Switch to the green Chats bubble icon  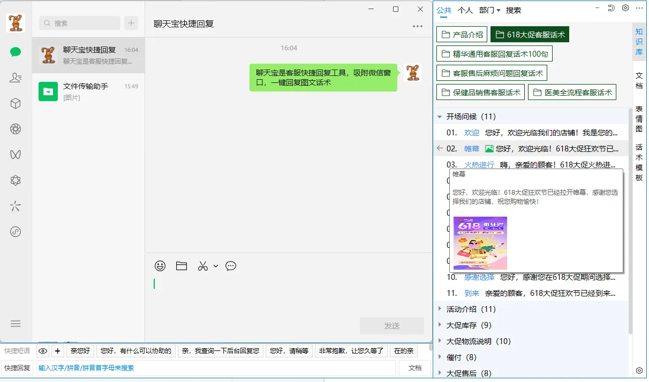coord(16,52)
